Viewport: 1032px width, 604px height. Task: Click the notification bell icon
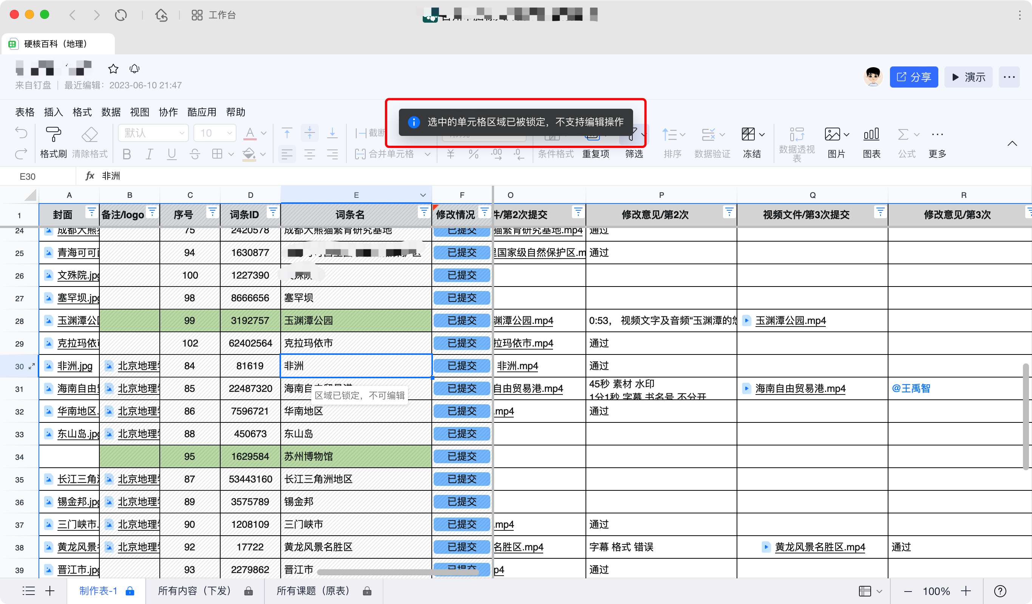coord(134,69)
